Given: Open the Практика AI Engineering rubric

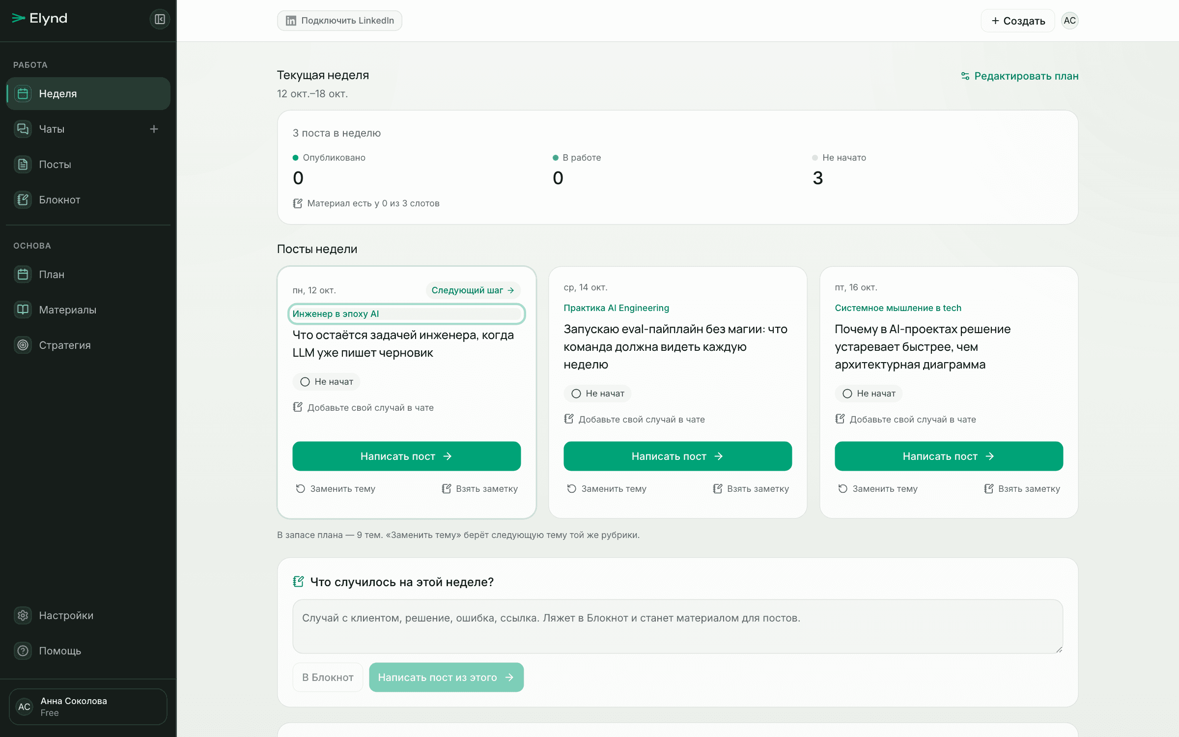Looking at the screenshot, I should [x=617, y=308].
